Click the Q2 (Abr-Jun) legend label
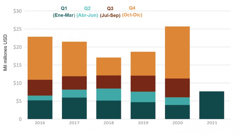The width and height of the screenshot is (240, 135). [87, 12]
